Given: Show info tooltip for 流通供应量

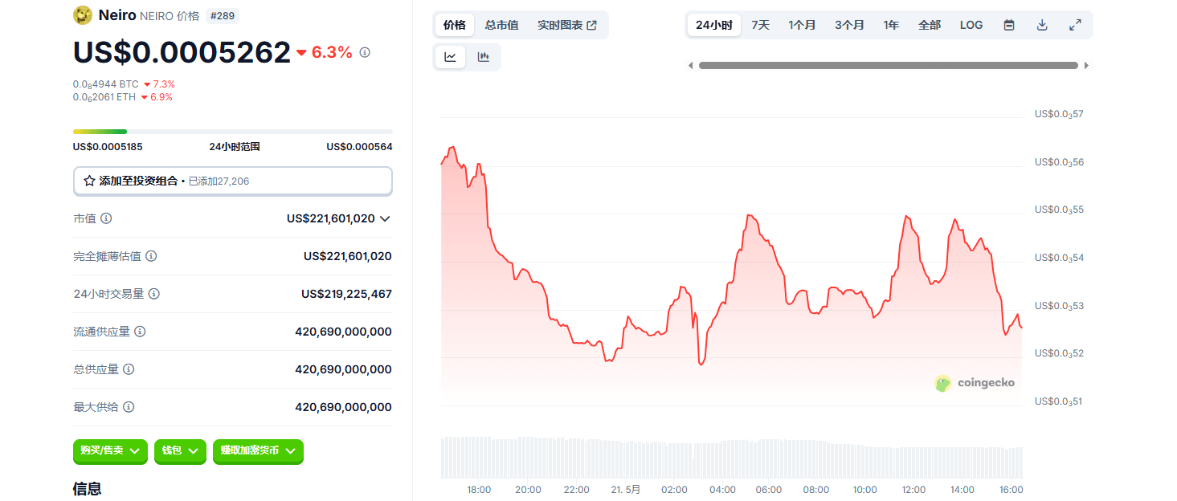Looking at the screenshot, I should 140,332.
